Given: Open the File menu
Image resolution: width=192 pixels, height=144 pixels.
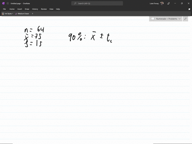Looking at the screenshot, I should tap(4, 9).
